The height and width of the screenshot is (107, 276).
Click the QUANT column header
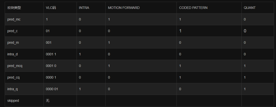[250, 8]
